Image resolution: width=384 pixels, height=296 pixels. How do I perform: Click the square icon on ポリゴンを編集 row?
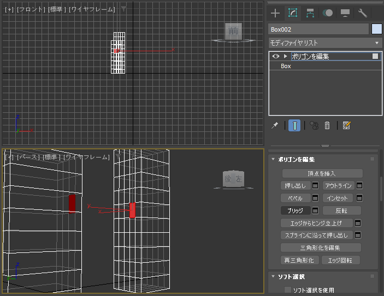point(375,56)
